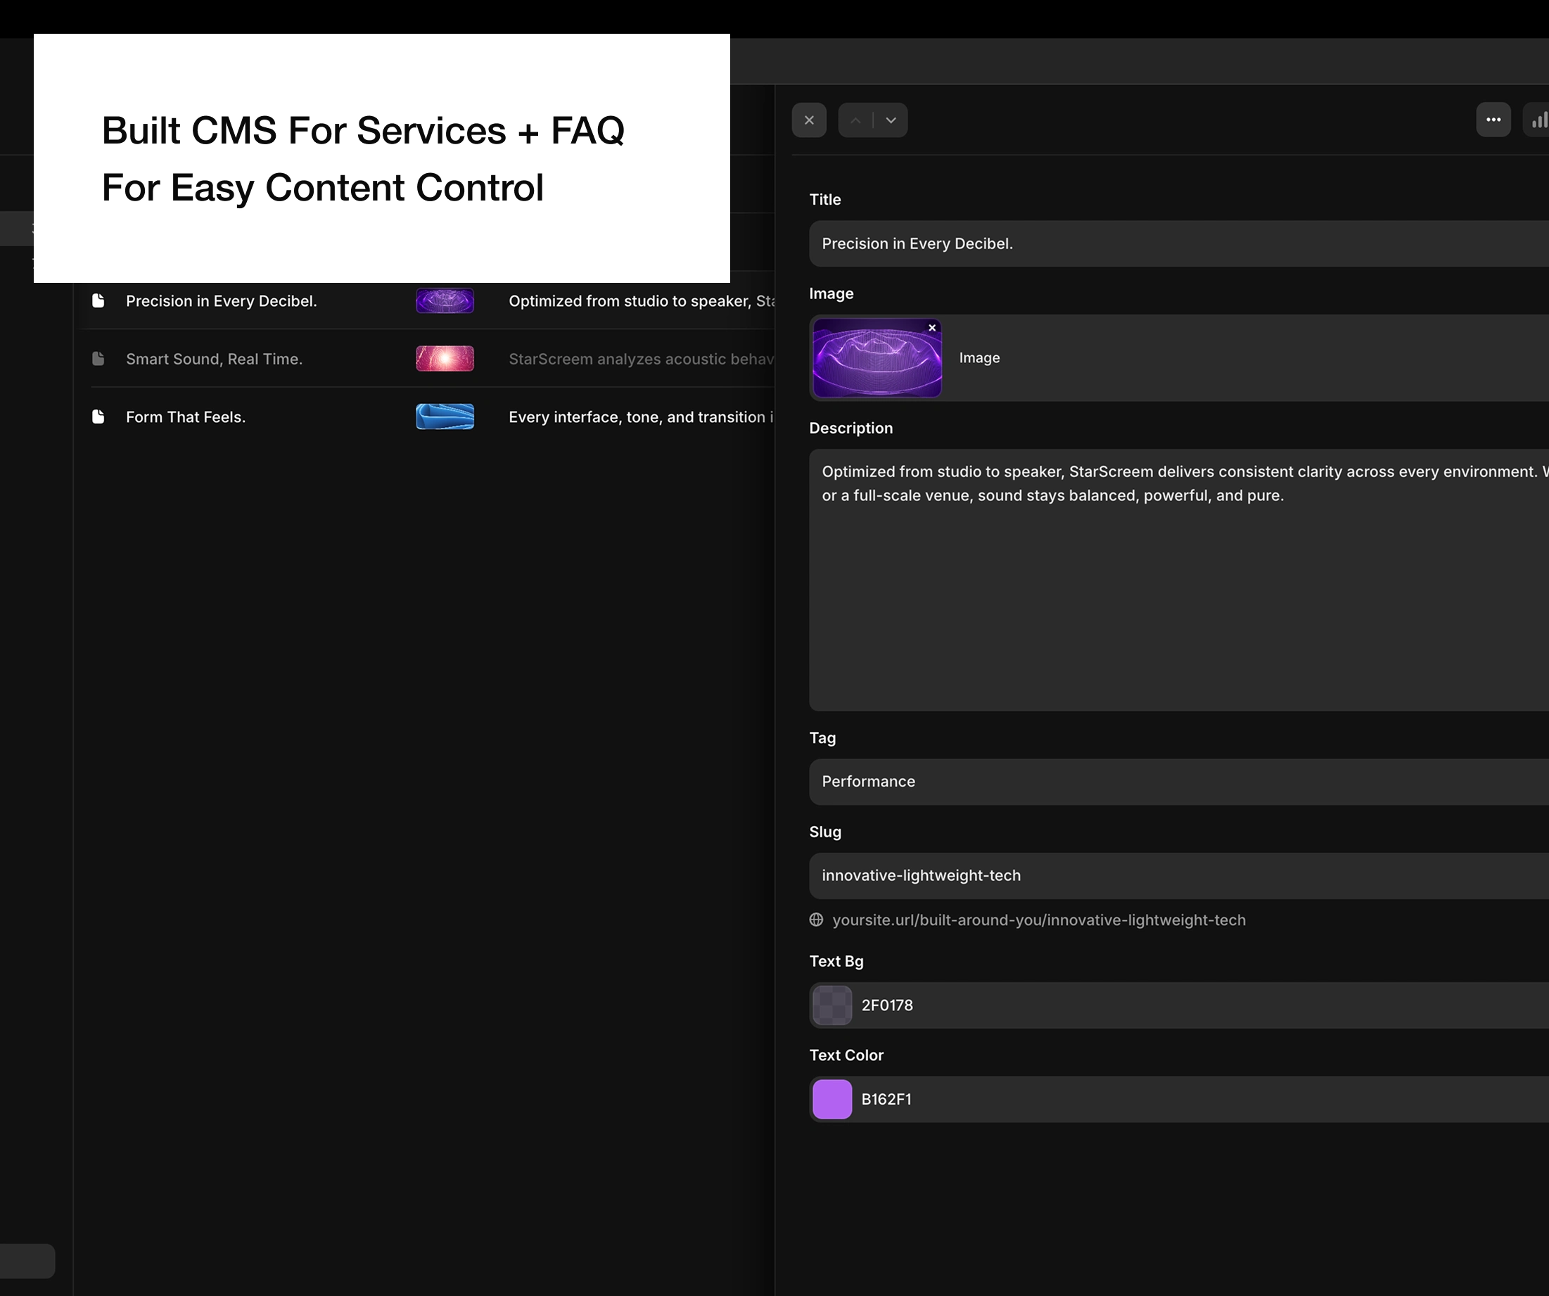Click the blue thumbnail in Form That Feels row
Viewport: 1549px width, 1296px height.
pyautogui.click(x=445, y=417)
